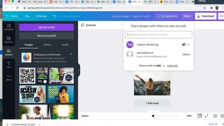Viewport: 224px width, 126px height.
Task: Select the Uploads sidebar icon
Action: [x=8, y=52]
